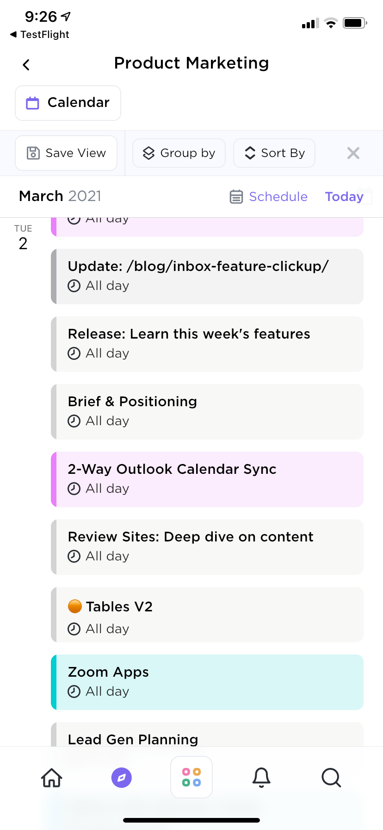Open the colorful apps grid in bottom bar
The height and width of the screenshot is (830, 383).
click(191, 777)
